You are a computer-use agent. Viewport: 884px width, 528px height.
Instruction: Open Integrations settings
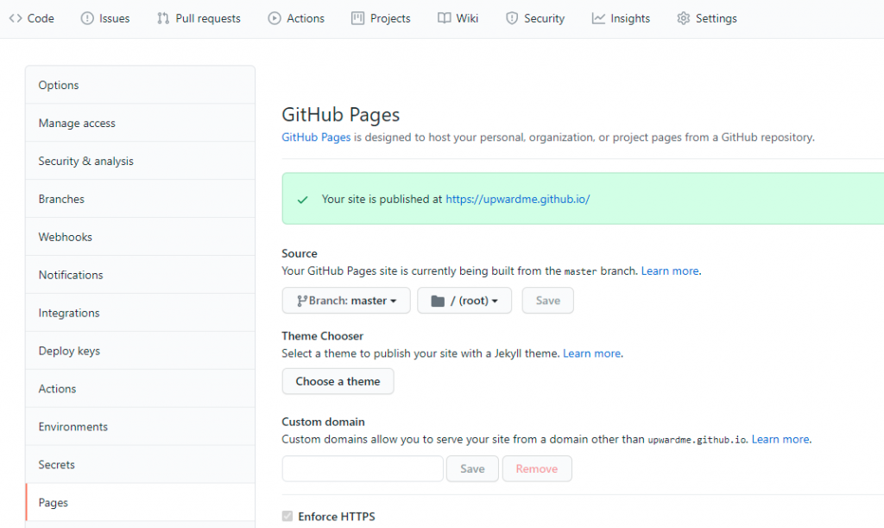click(x=141, y=313)
